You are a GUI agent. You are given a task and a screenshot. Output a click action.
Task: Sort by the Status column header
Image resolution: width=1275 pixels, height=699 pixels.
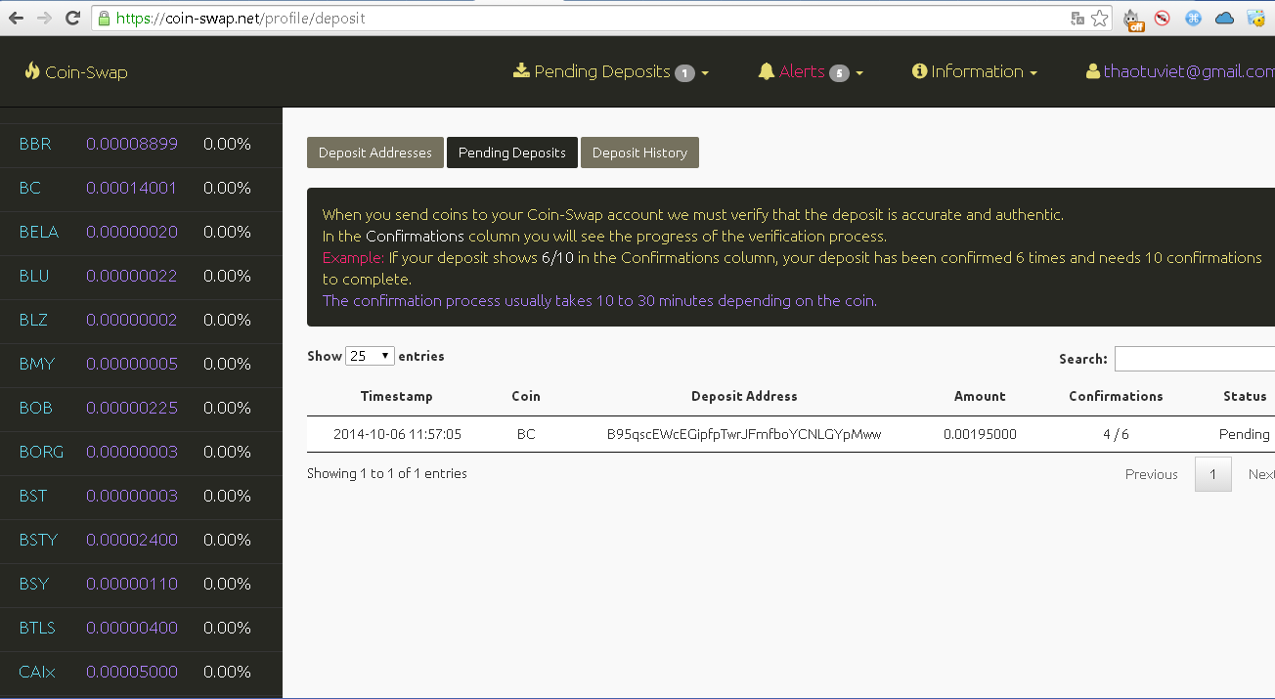pos(1245,396)
